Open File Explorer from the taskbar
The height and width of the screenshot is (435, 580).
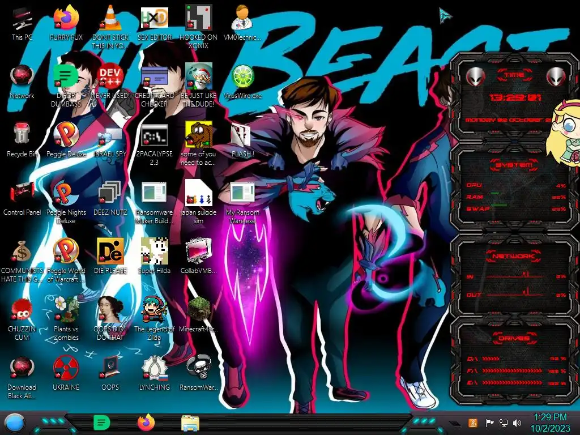click(190, 424)
